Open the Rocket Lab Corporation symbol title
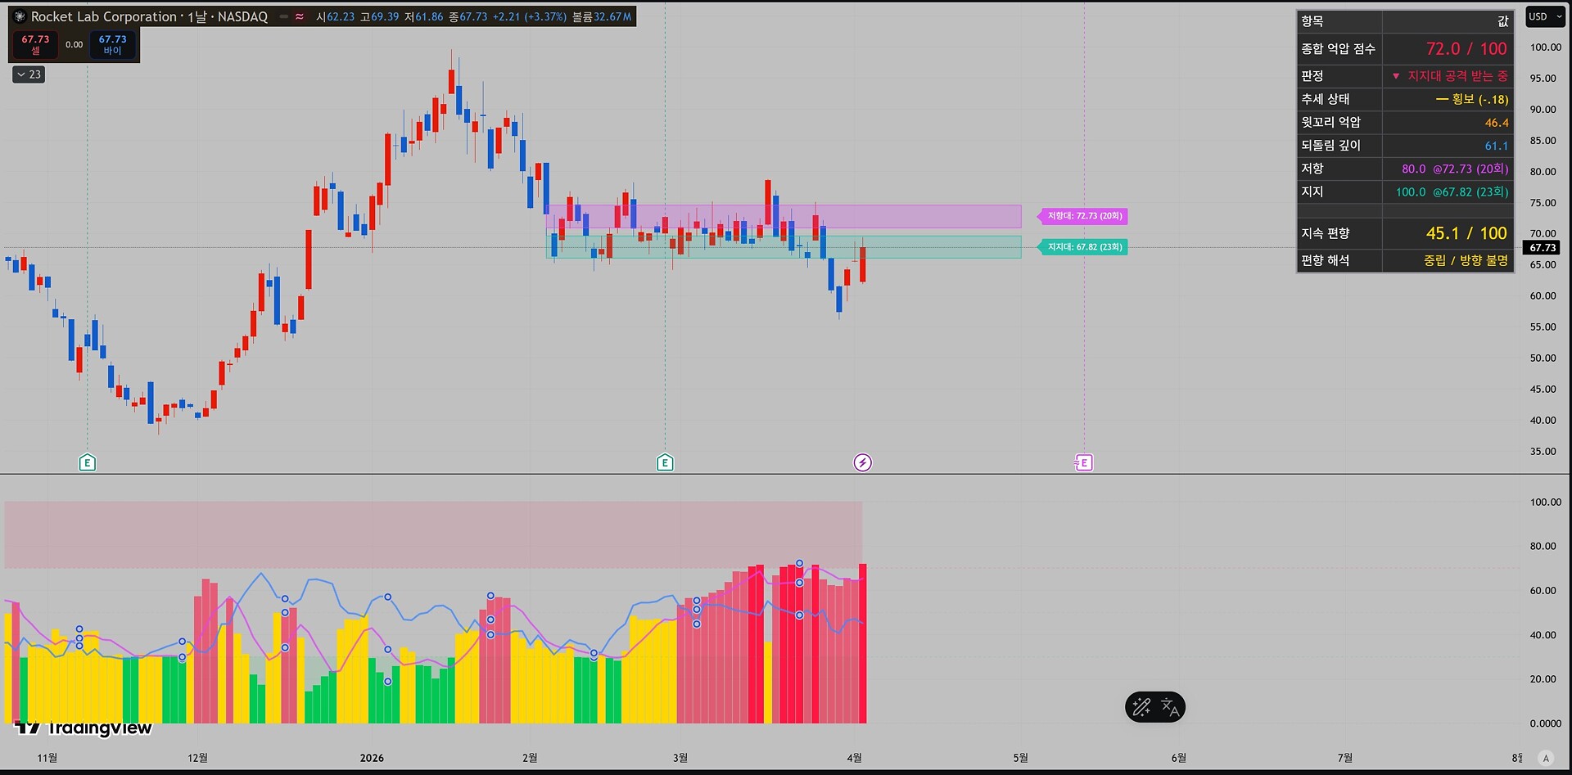 [149, 16]
